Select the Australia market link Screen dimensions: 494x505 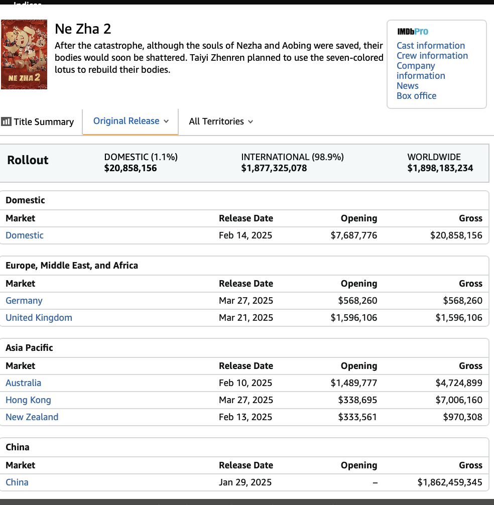pos(24,383)
